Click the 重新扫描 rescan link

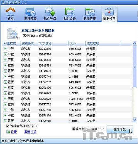point(30,132)
